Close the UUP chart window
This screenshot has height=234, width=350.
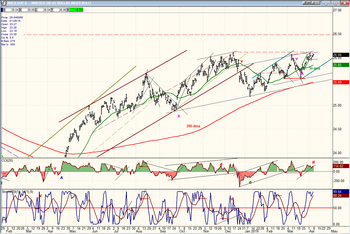point(345,3)
